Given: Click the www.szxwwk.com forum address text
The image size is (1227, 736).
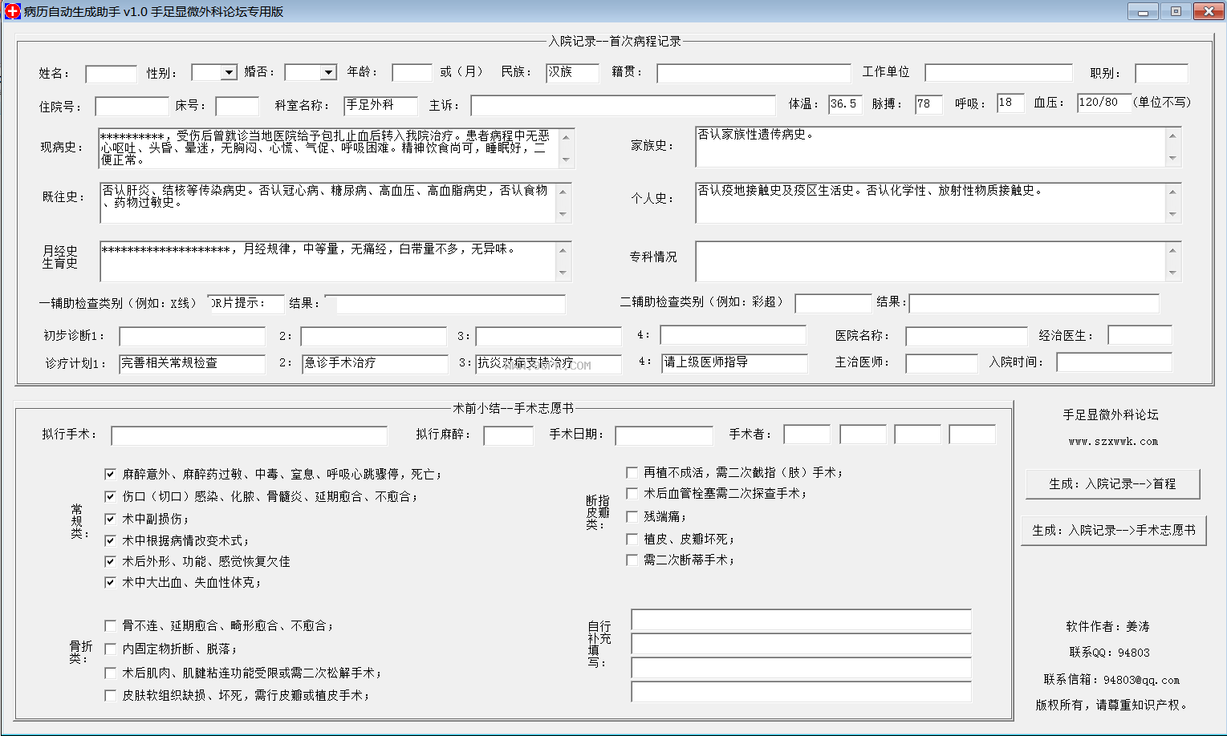Looking at the screenshot, I should pos(1113,442).
